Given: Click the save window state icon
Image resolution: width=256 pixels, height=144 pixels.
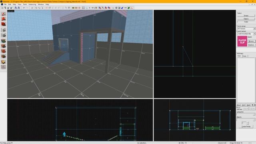Looking at the screenshot, I should [x=19, y=8].
